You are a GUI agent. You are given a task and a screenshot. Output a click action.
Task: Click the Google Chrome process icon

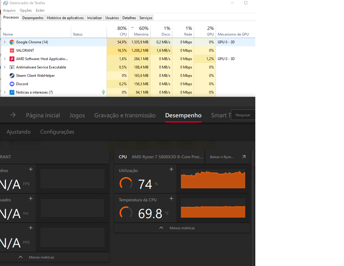[12, 42]
